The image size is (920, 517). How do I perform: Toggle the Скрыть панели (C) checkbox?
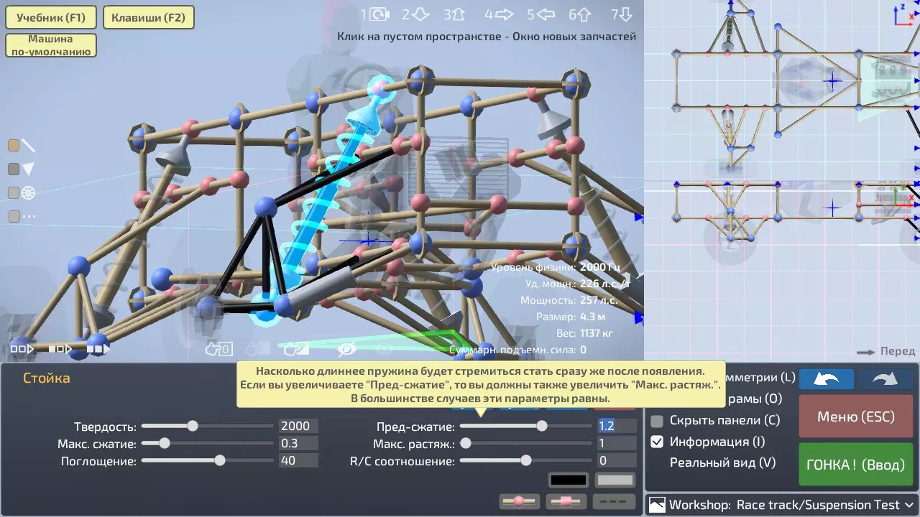(x=657, y=421)
